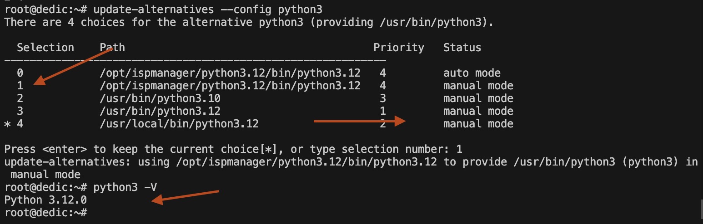Click the '/usr/bin/python3.12' path
The image size is (703, 224).
pyautogui.click(x=160, y=111)
